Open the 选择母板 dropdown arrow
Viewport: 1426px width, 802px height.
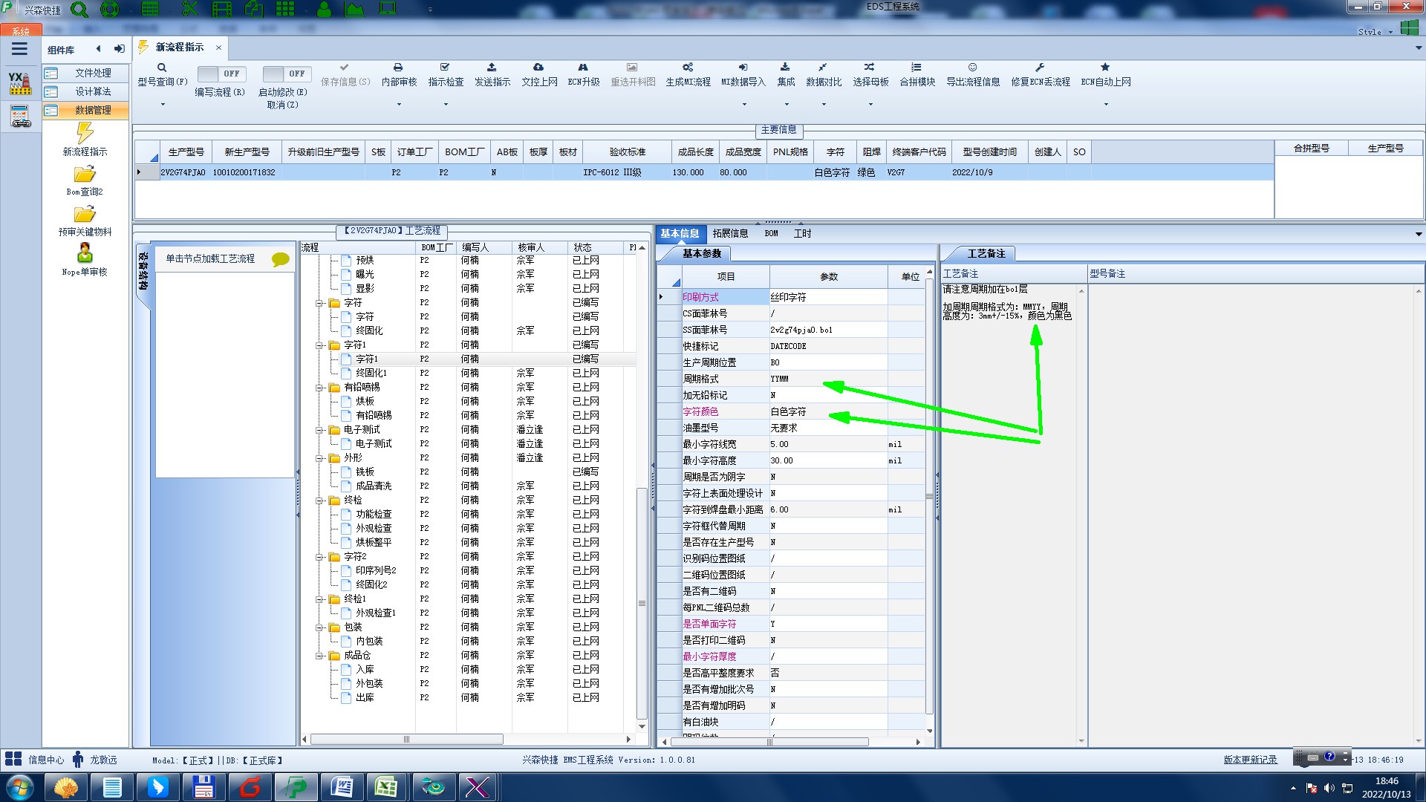pos(870,104)
